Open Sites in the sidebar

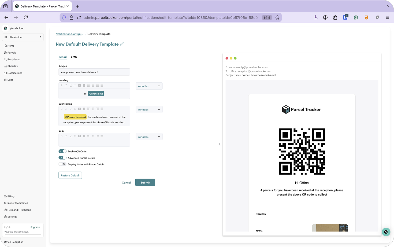point(9,80)
